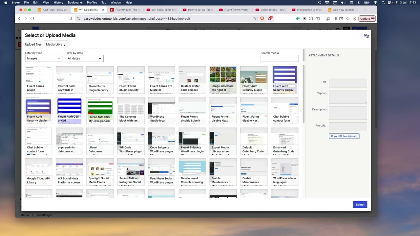Viewport: 420px width, 236px height.
Task: Select the Custom avatar code snippet thumbnail
Action: pyautogui.click(x=192, y=80)
